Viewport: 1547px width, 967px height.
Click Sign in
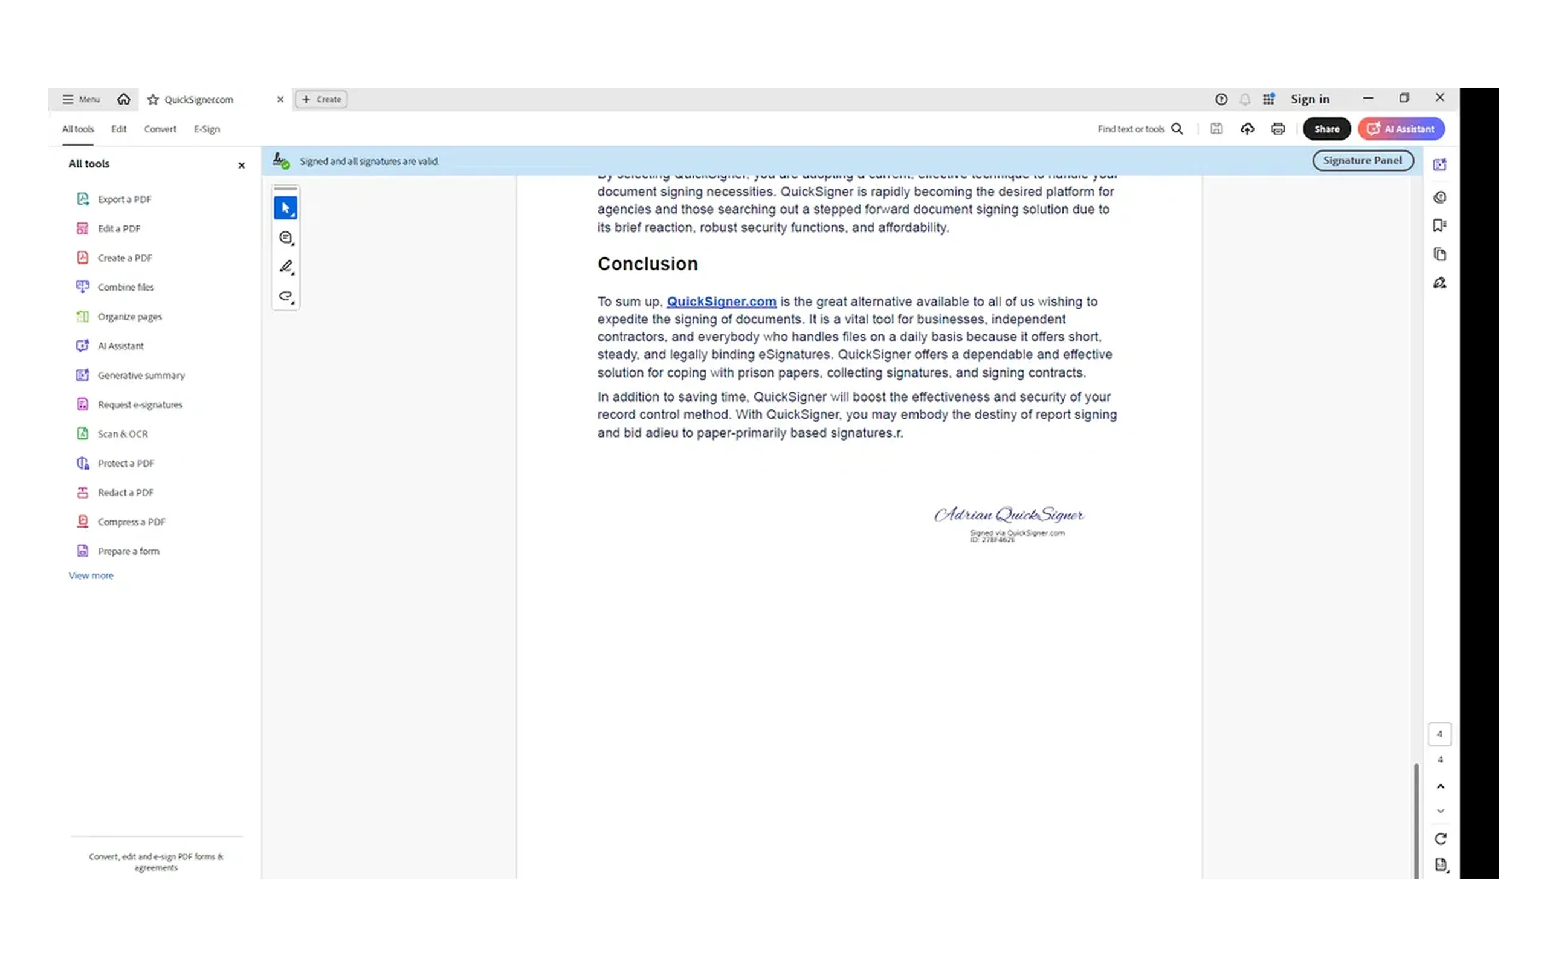[x=1310, y=99]
